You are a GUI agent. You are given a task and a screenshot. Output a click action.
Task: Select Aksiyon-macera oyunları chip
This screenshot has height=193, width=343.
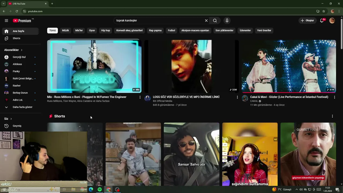pos(195,31)
